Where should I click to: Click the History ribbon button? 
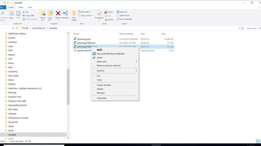[109, 19]
